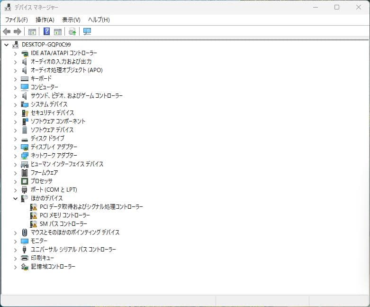The height and width of the screenshot is (307, 370).
Task: Click the ポート (COM と LPT) connector icon
Action: [25, 190]
